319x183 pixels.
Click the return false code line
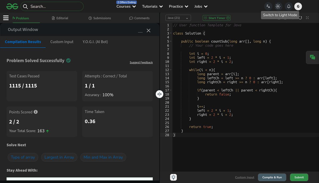[218, 94]
